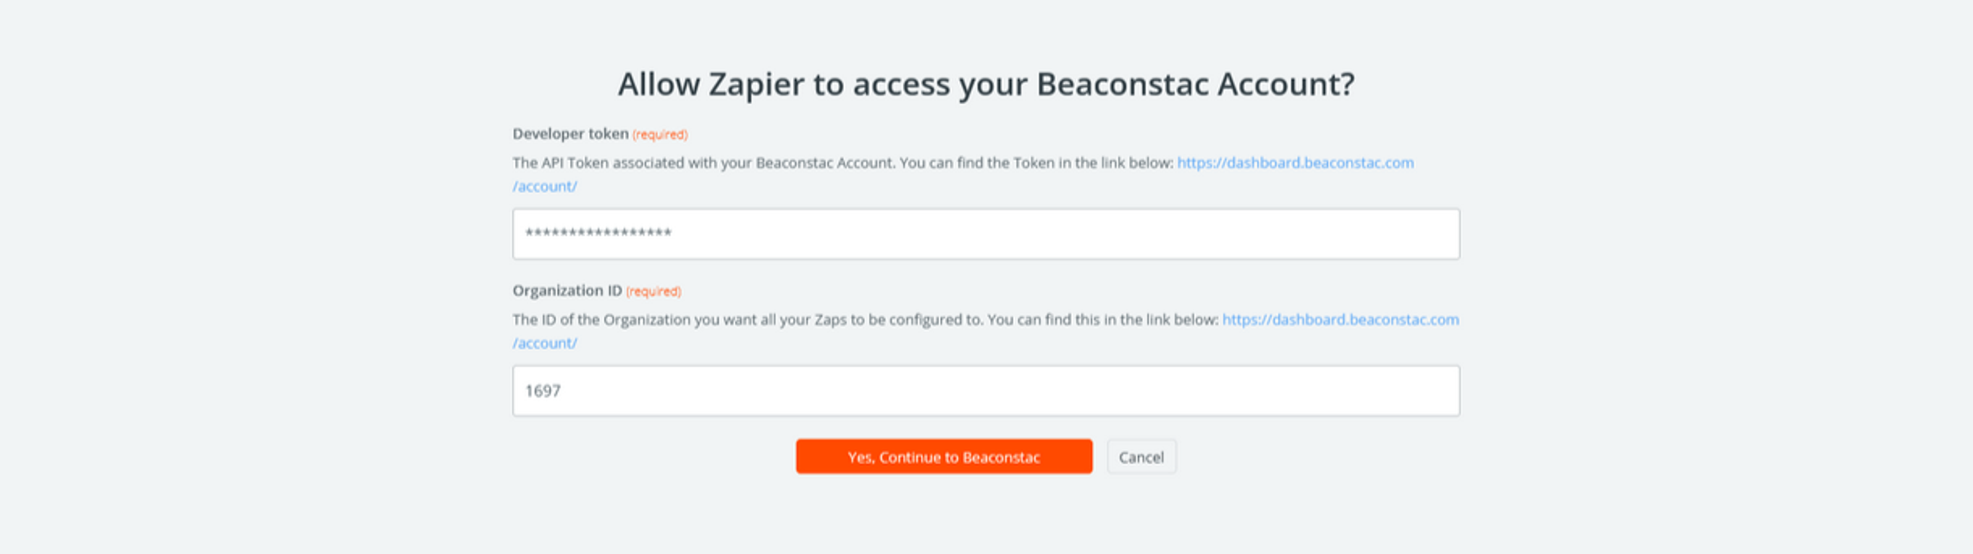1973x554 pixels.
Task: Follow the /account/ link below the token description
Action: 544,186
